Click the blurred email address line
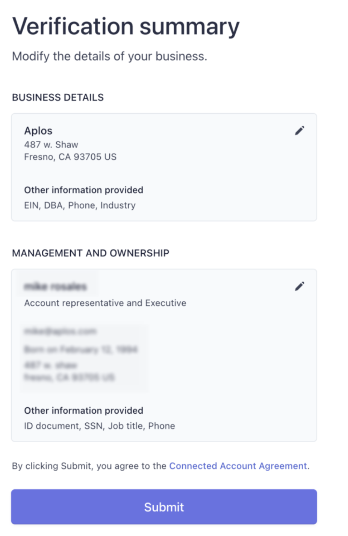Image resolution: width=348 pixels, height=536 pixels. (x=60, y=331)
